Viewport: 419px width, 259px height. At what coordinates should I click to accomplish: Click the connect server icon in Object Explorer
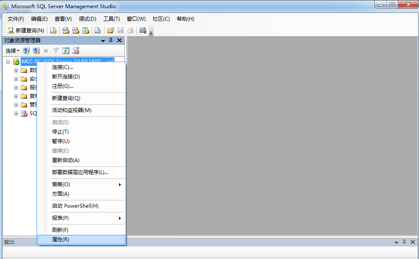pyautogui.click(x=26, y=50)
